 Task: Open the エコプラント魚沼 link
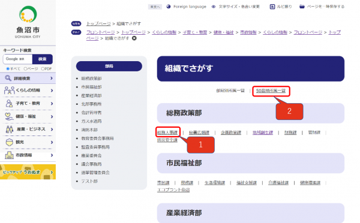[173, 190]
